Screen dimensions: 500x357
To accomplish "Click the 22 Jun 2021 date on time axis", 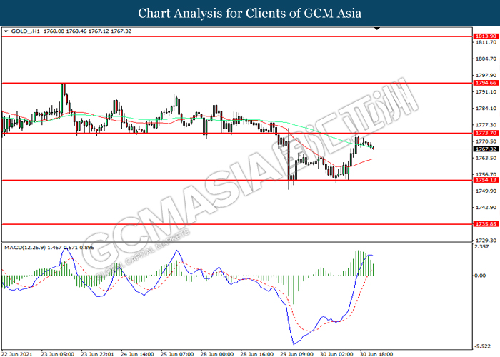I will tap(19, 353).
